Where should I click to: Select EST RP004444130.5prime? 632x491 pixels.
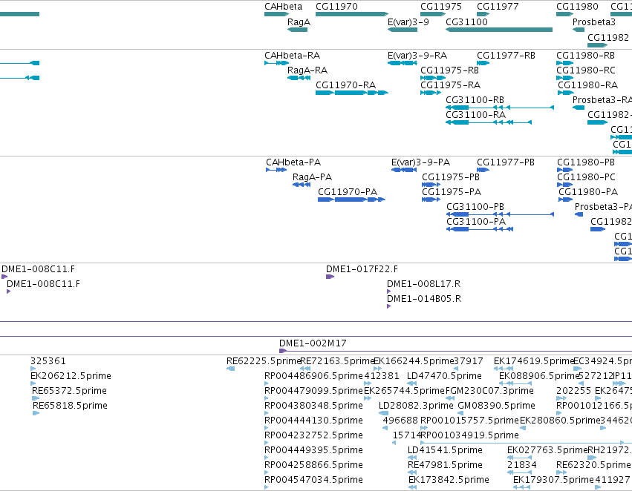[267, 428]
